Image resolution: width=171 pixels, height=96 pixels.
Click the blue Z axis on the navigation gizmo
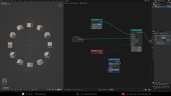click(60, 5)
